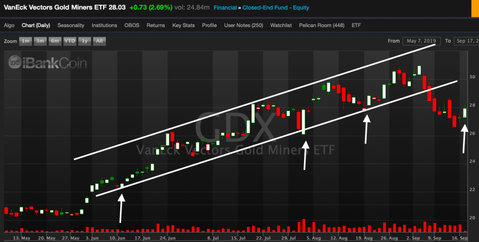Click the large white candle before 5. Aug
Image resolution: width=479 pixels, height=242 pixels.
[303, 122]
